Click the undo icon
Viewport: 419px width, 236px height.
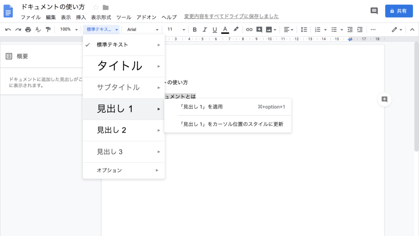tap(8, 29)
